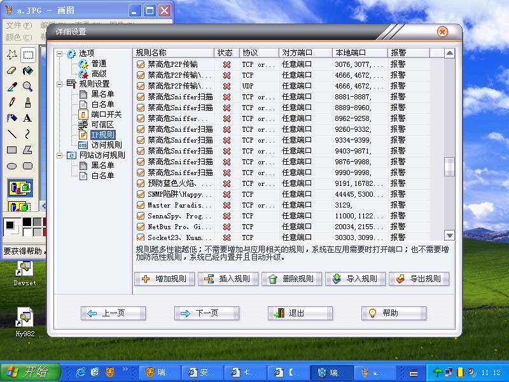
Task: Click the red X status of SNMP陷阱 rule
Action: pyautogui.click(x=227, y=194)
